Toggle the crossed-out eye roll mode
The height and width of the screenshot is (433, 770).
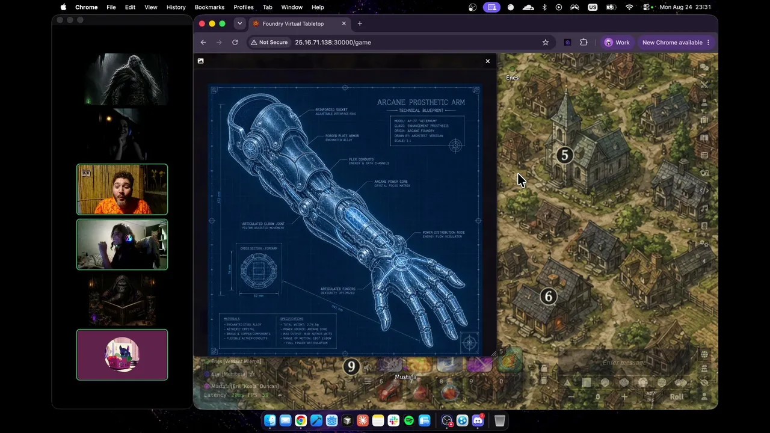[x=704, y=382]
